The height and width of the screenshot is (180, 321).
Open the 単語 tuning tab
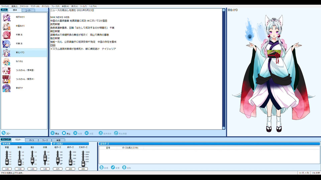tap(58, 140)
